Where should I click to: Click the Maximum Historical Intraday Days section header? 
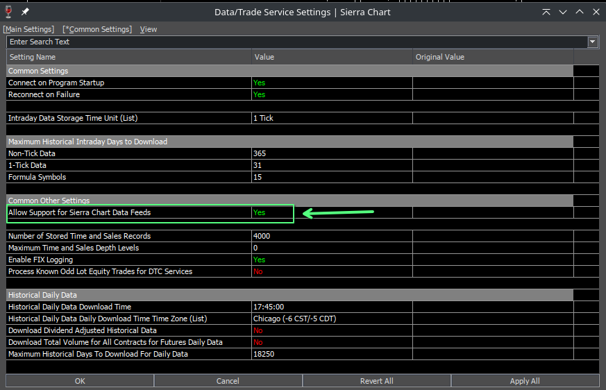click(290, 142)
